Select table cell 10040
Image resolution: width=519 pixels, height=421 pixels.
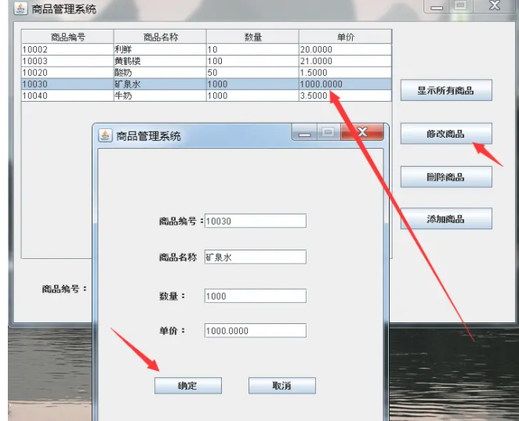(x=67, y=95)
